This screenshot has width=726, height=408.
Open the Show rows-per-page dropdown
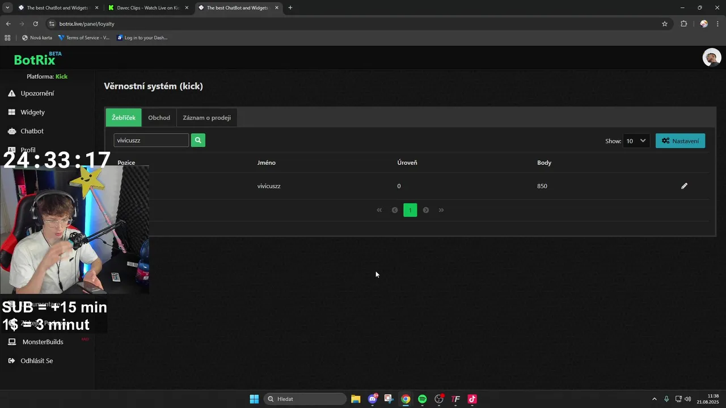636,141
